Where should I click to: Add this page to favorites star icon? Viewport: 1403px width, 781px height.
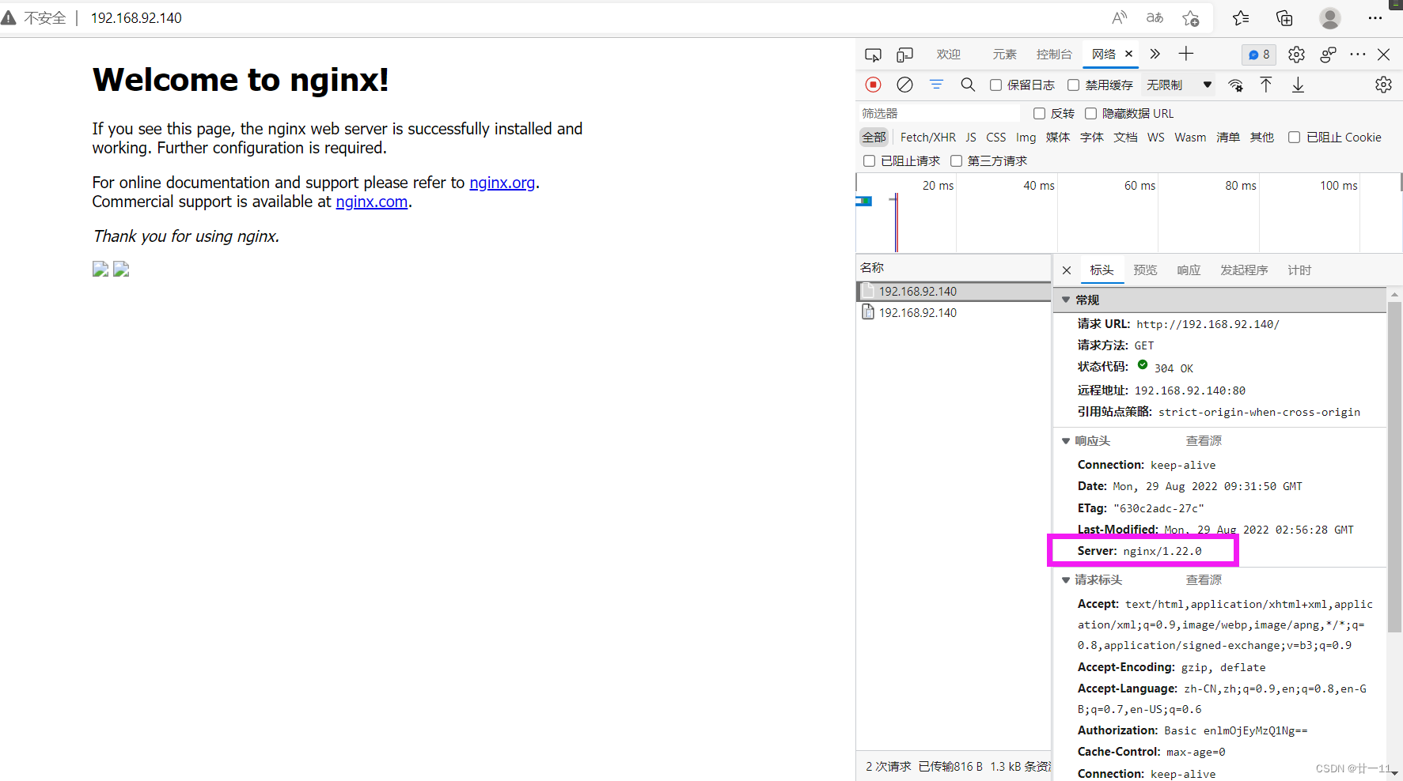1191,17
